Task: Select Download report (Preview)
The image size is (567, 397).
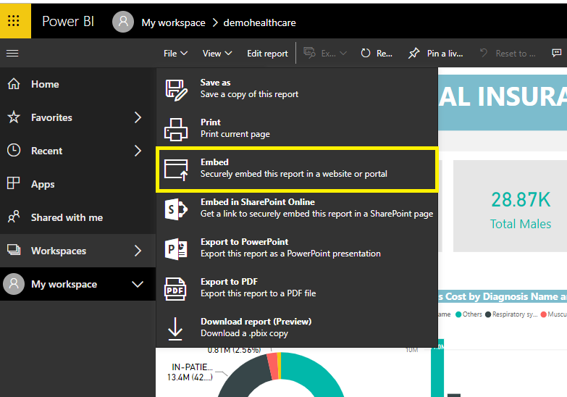Action: 297,327
